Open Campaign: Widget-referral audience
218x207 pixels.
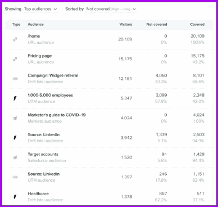[53, 75]
